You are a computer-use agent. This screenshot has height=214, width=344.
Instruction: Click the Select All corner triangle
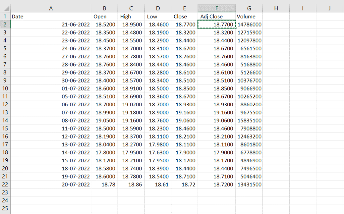pos(5,8)
